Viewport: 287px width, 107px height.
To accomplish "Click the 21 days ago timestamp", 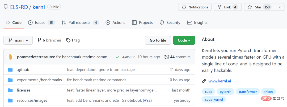I will tap(180, 70).
